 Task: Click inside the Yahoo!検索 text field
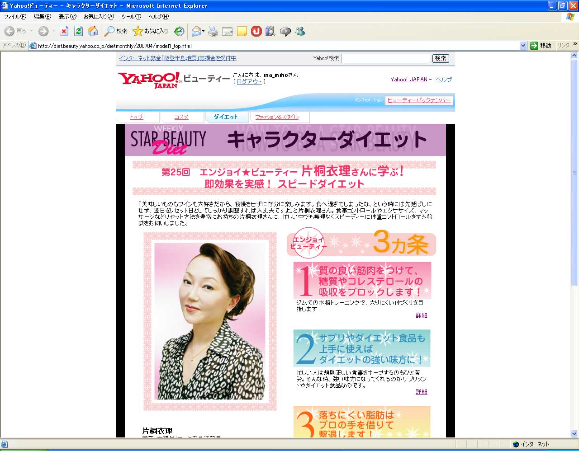click(385, 58)
